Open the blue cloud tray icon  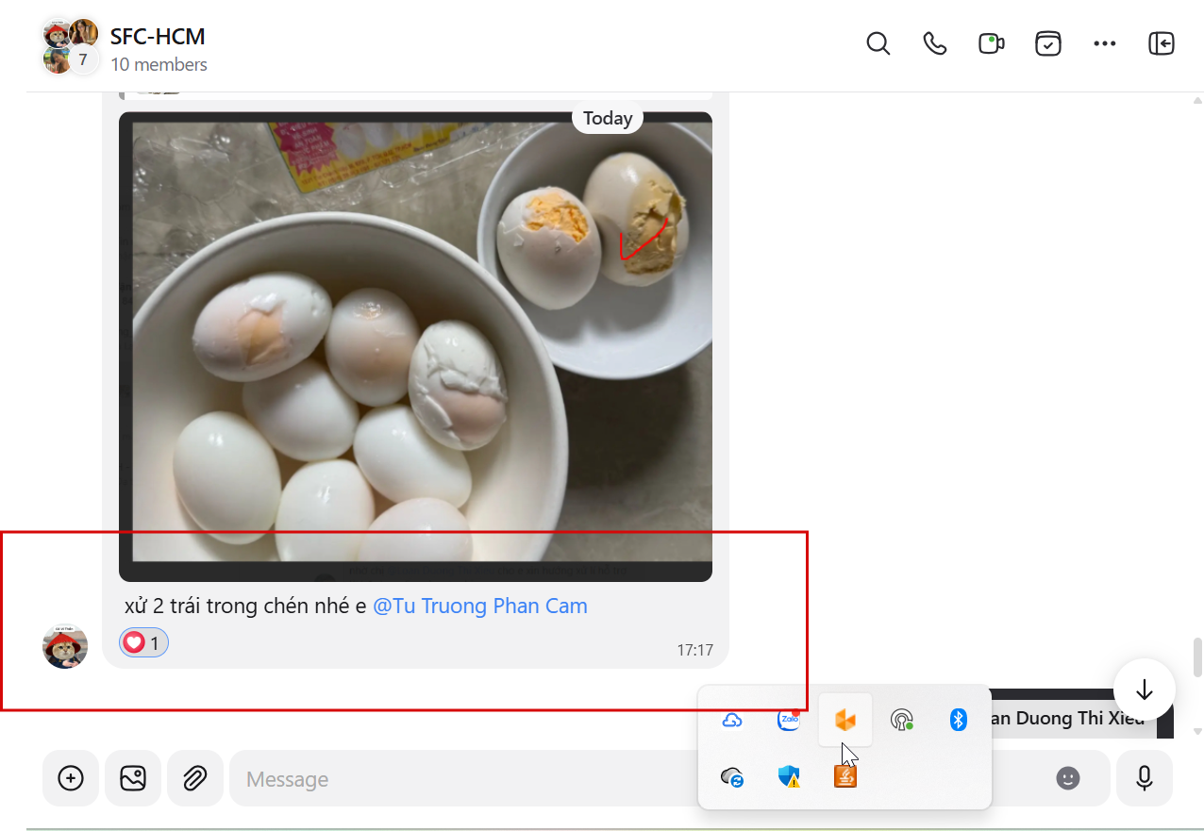(732, 721)
